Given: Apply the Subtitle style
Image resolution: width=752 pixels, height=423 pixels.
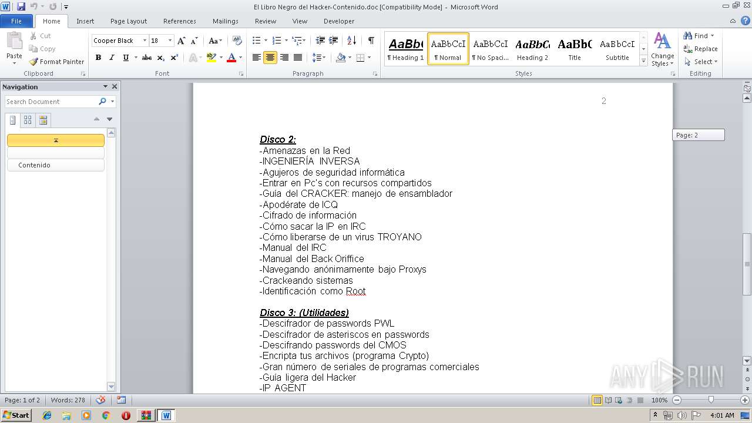Looking at the screenshot, I should click(x=617, y=49).
